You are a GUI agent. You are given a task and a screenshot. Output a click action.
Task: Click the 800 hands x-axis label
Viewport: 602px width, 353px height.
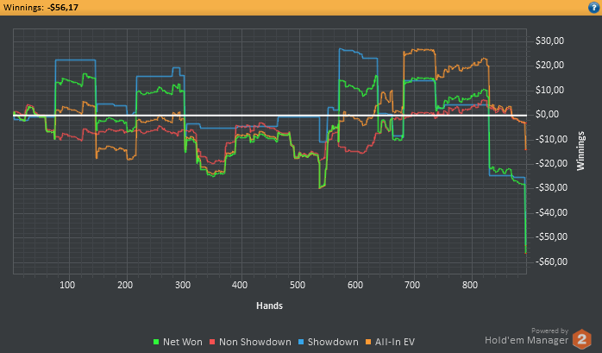(469, 285)
